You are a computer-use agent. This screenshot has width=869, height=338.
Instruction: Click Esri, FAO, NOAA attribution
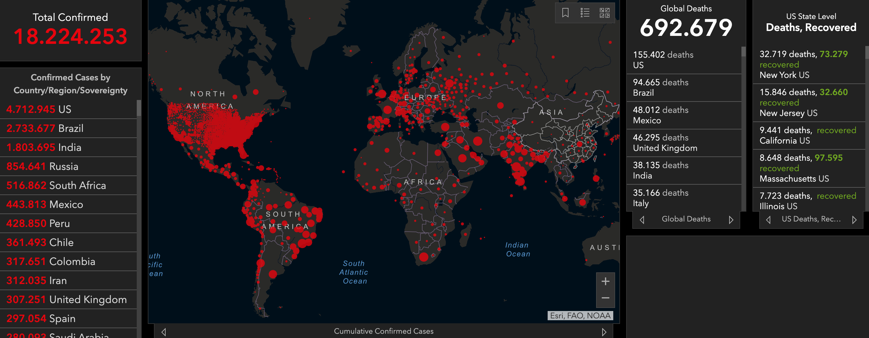pos(580,316)
